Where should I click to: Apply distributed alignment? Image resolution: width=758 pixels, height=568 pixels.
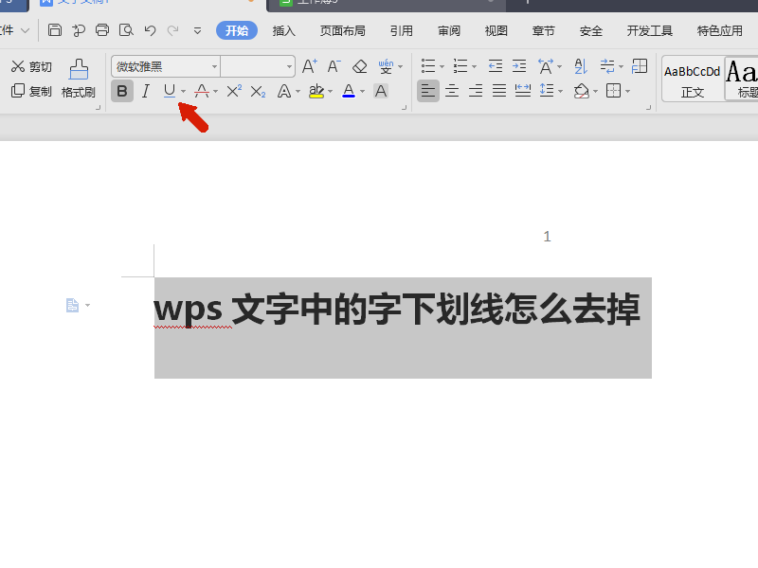523,91
